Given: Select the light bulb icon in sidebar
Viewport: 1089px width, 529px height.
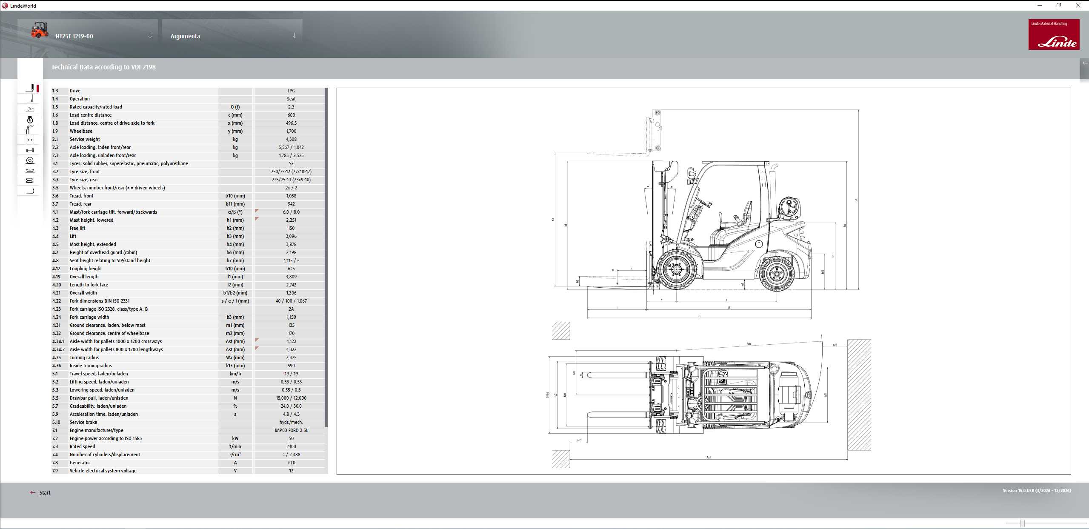Looking at the screenshot, I should 30,120.
